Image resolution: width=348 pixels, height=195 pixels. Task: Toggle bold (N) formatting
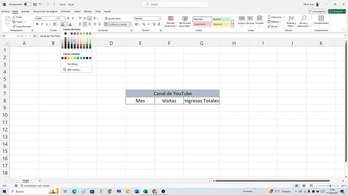pyautogui.click(x=37, y=24)
